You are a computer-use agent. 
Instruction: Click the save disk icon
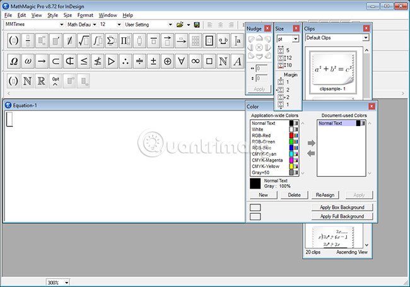pos(197,25)
